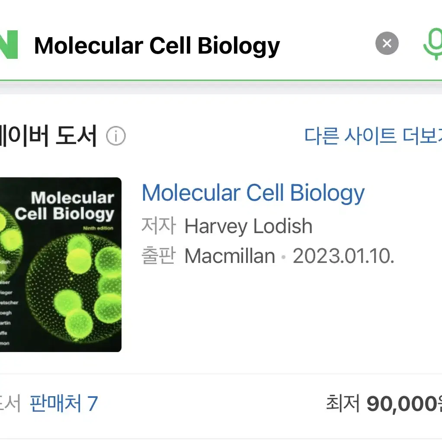Image resolution: width=442 pixels, height=442 pixels.
Task: Click the 네이버 도서 section heading
Action: click(x=48, y=136)
